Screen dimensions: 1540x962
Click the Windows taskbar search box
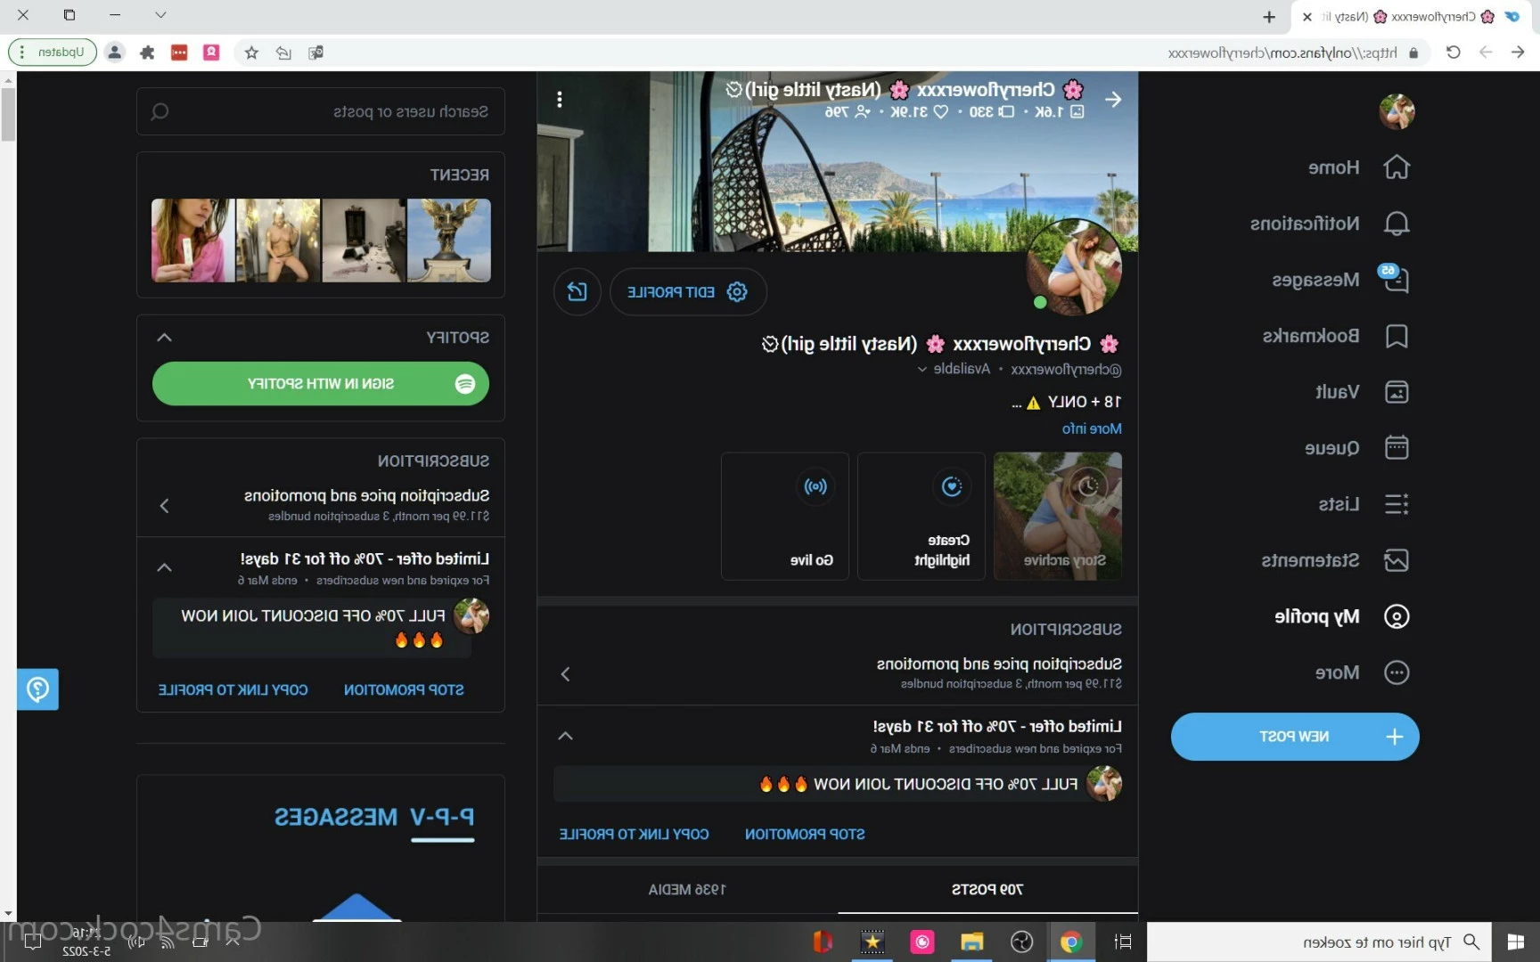coord(1321,942)
